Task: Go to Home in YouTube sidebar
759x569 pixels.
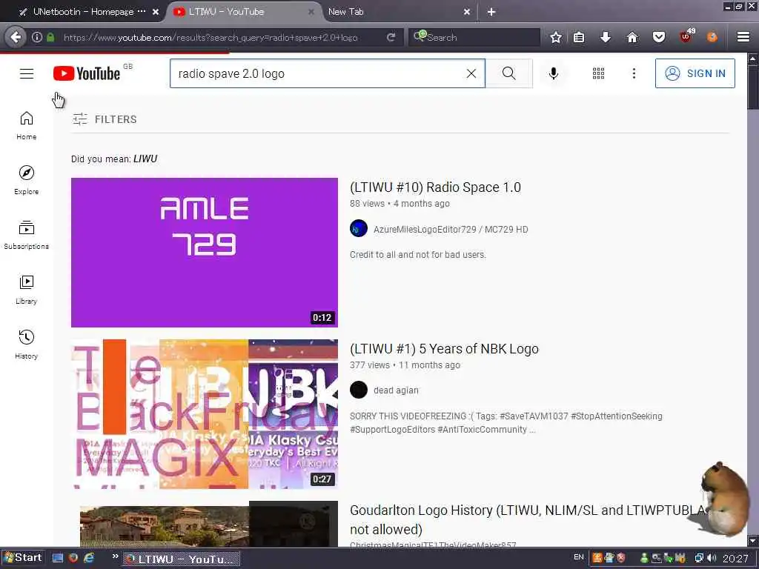Action: [x=27, y=125]
